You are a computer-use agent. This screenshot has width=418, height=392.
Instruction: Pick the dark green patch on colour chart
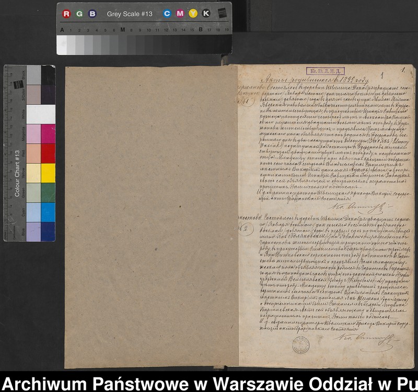click(48, 192)
